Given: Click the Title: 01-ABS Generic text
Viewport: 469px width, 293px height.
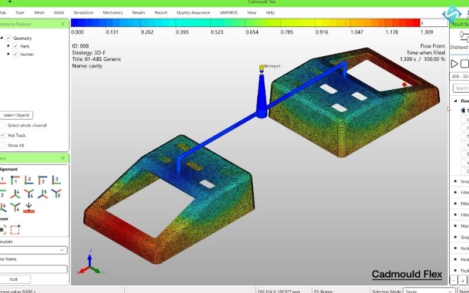Looking at the screenshot, I should coord(97,59).
